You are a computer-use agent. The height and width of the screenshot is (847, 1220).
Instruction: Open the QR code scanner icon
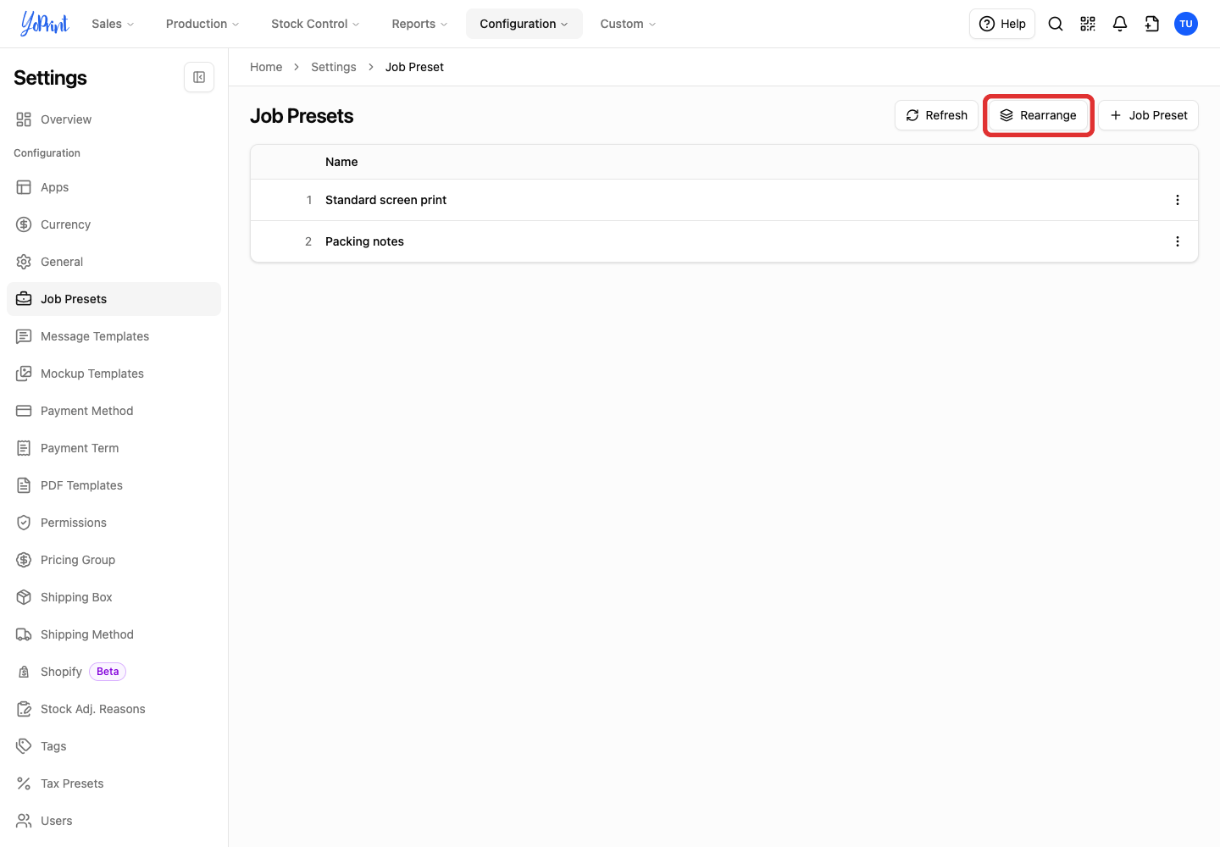(1088, 24)
